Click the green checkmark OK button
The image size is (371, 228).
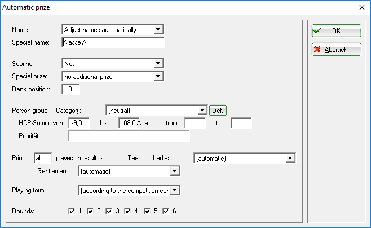(x=336, y=31)
